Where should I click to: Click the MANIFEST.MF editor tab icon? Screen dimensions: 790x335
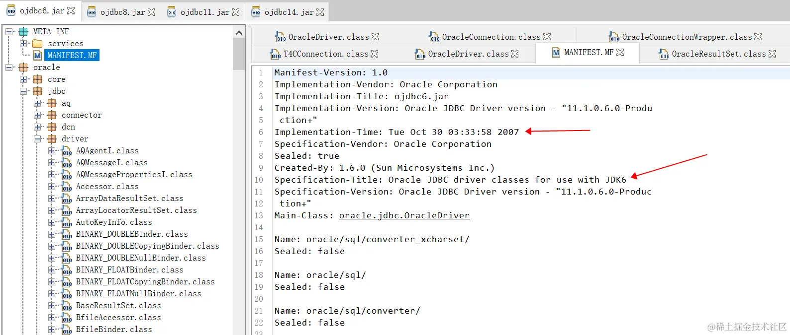(556, 52)
